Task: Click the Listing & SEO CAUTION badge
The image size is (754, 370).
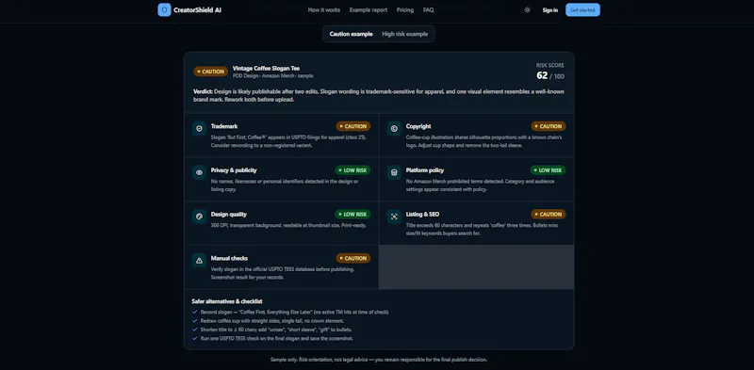Action: click(549, 215)
